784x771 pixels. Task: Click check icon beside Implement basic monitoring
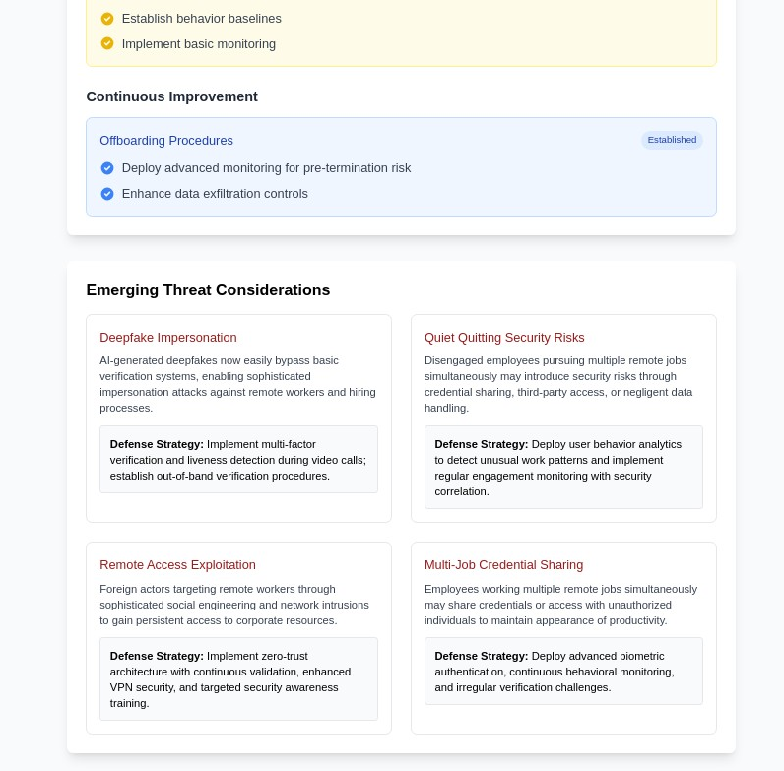pyautogui.click(x=107, y=44)
